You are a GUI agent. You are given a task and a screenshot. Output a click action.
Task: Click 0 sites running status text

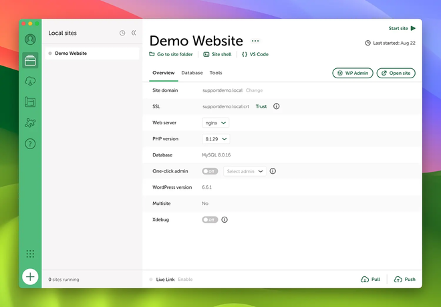(x=63, y=280)
